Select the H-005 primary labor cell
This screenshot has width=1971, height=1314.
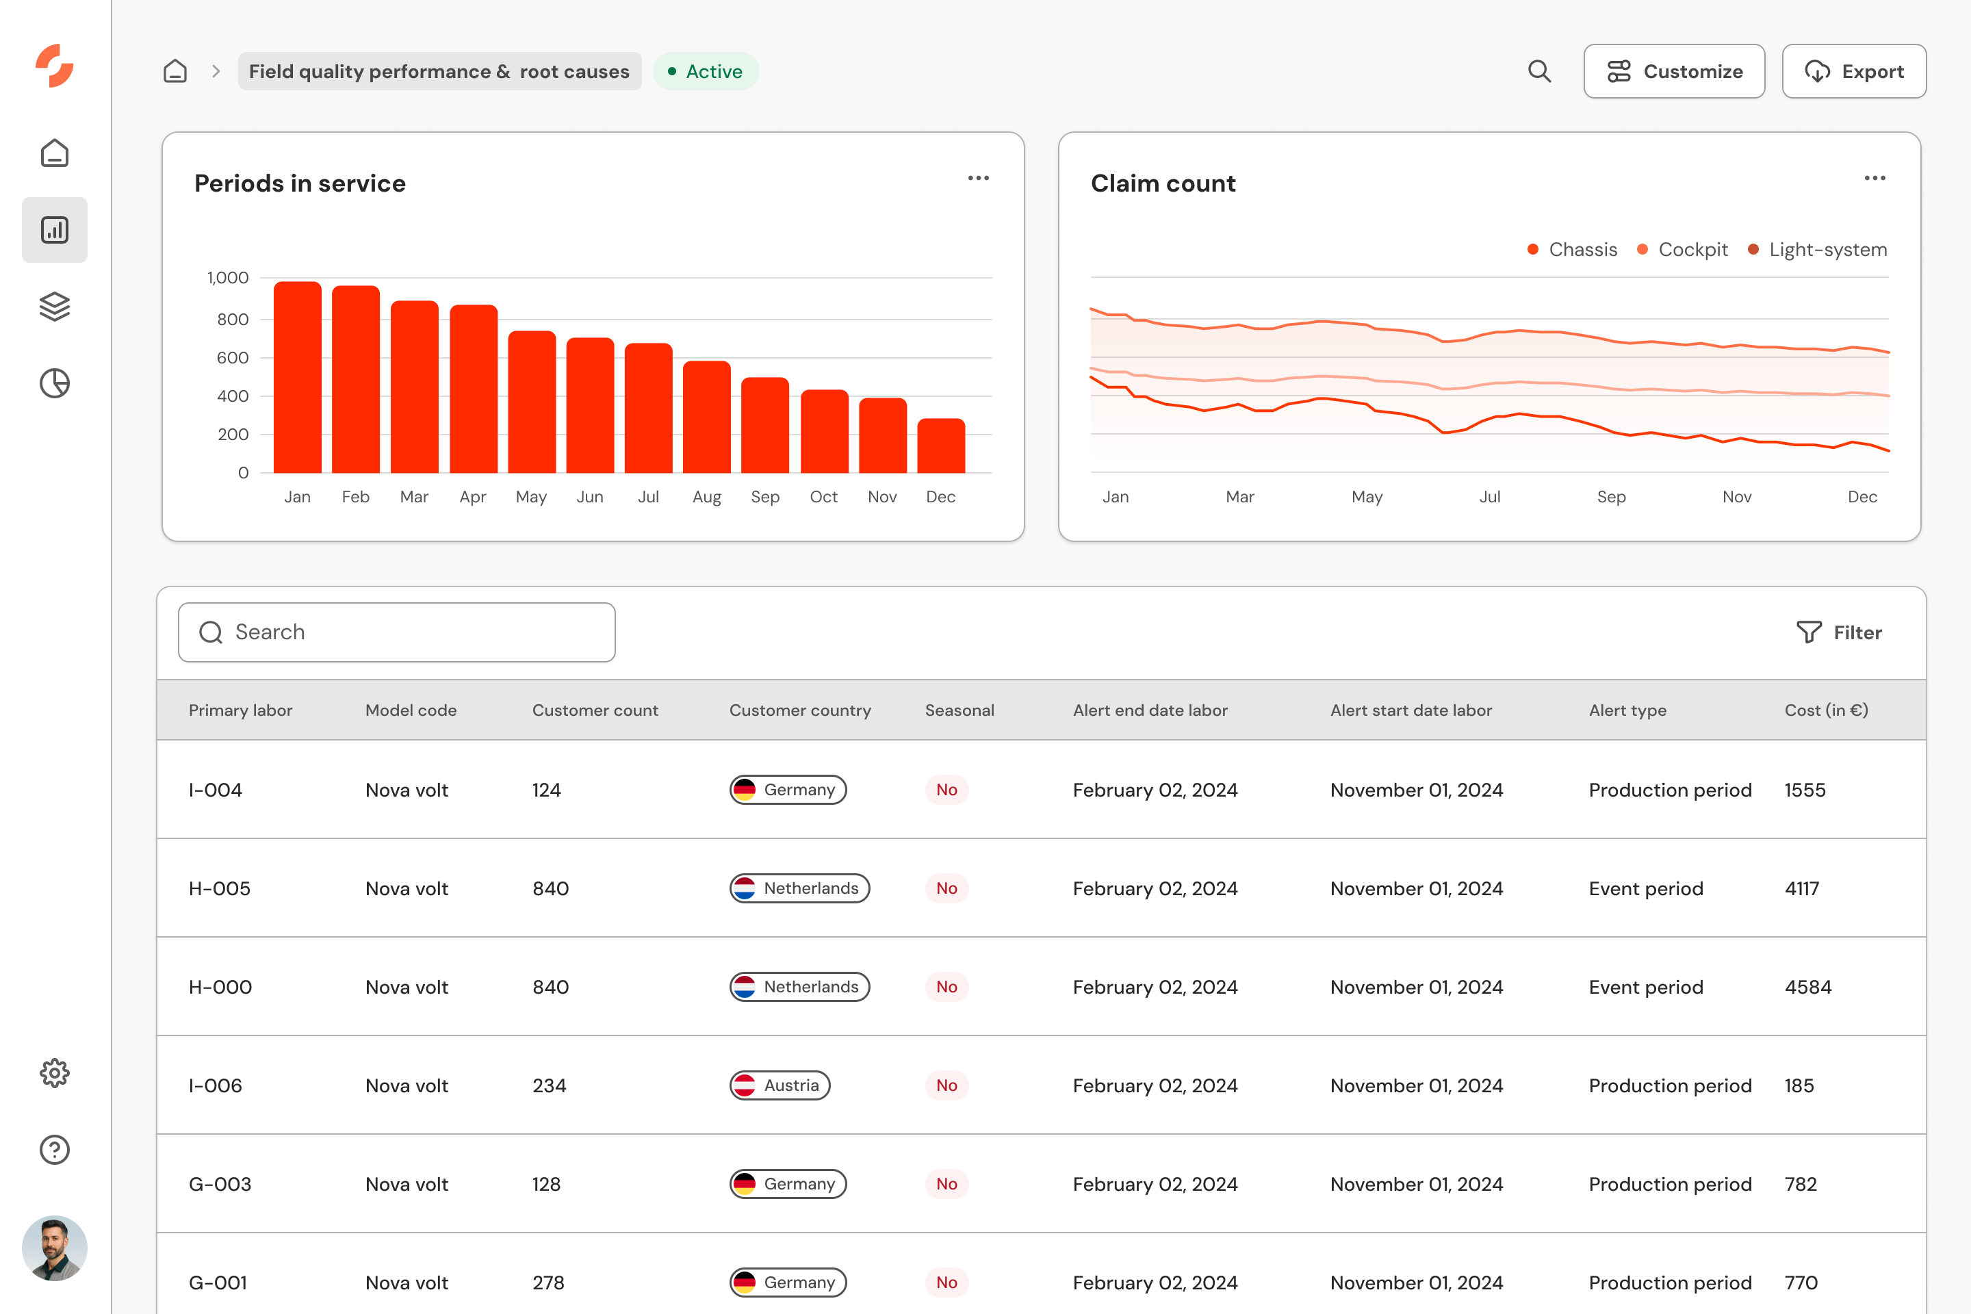point(220,888)
